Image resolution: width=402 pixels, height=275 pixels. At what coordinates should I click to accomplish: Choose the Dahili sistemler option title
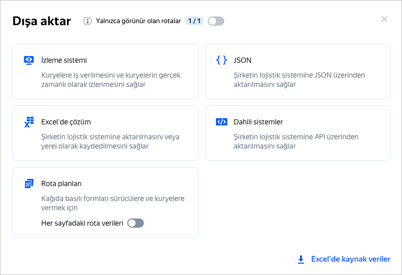[x=258, y=122]
